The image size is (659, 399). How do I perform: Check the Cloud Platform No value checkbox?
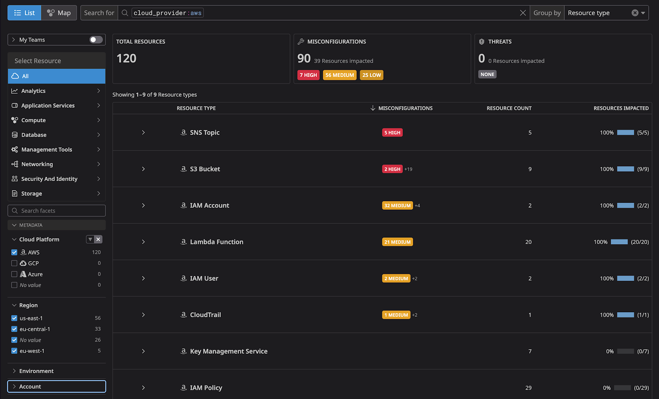coord(14,285)
